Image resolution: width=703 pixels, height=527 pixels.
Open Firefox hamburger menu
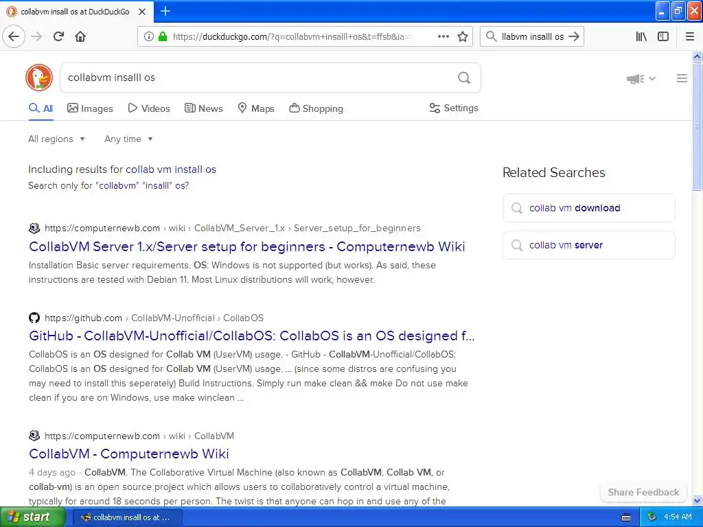click(x=689, y=36)
